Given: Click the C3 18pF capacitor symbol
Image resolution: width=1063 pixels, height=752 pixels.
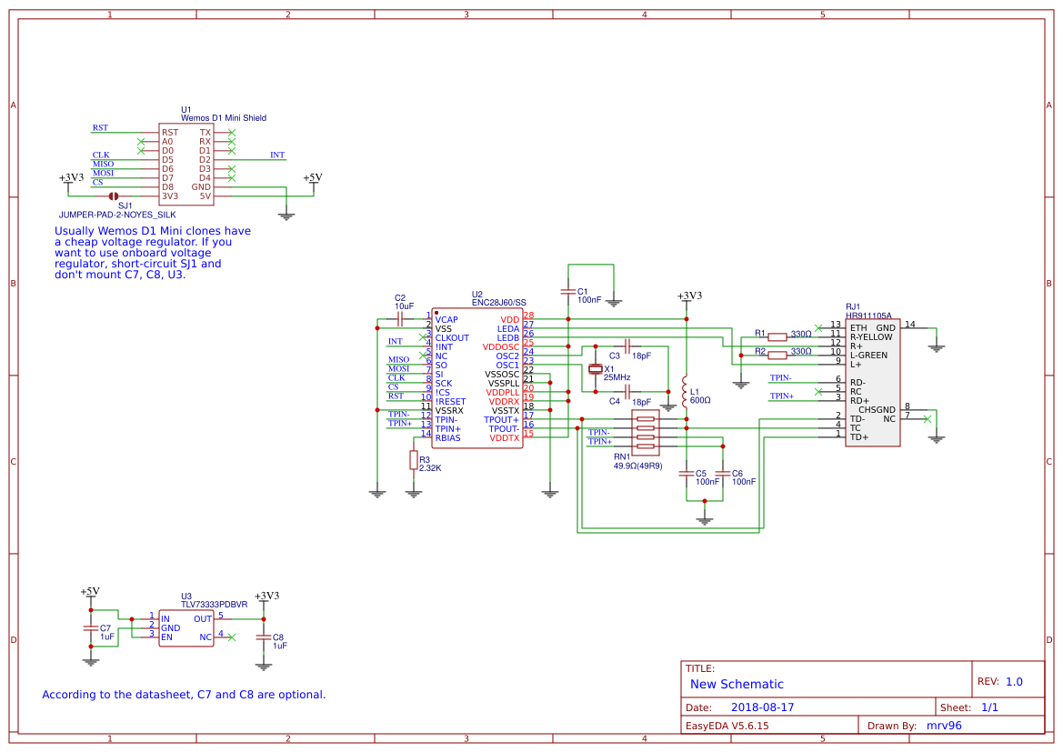Looking at the screenshot, I should (627, 346).
